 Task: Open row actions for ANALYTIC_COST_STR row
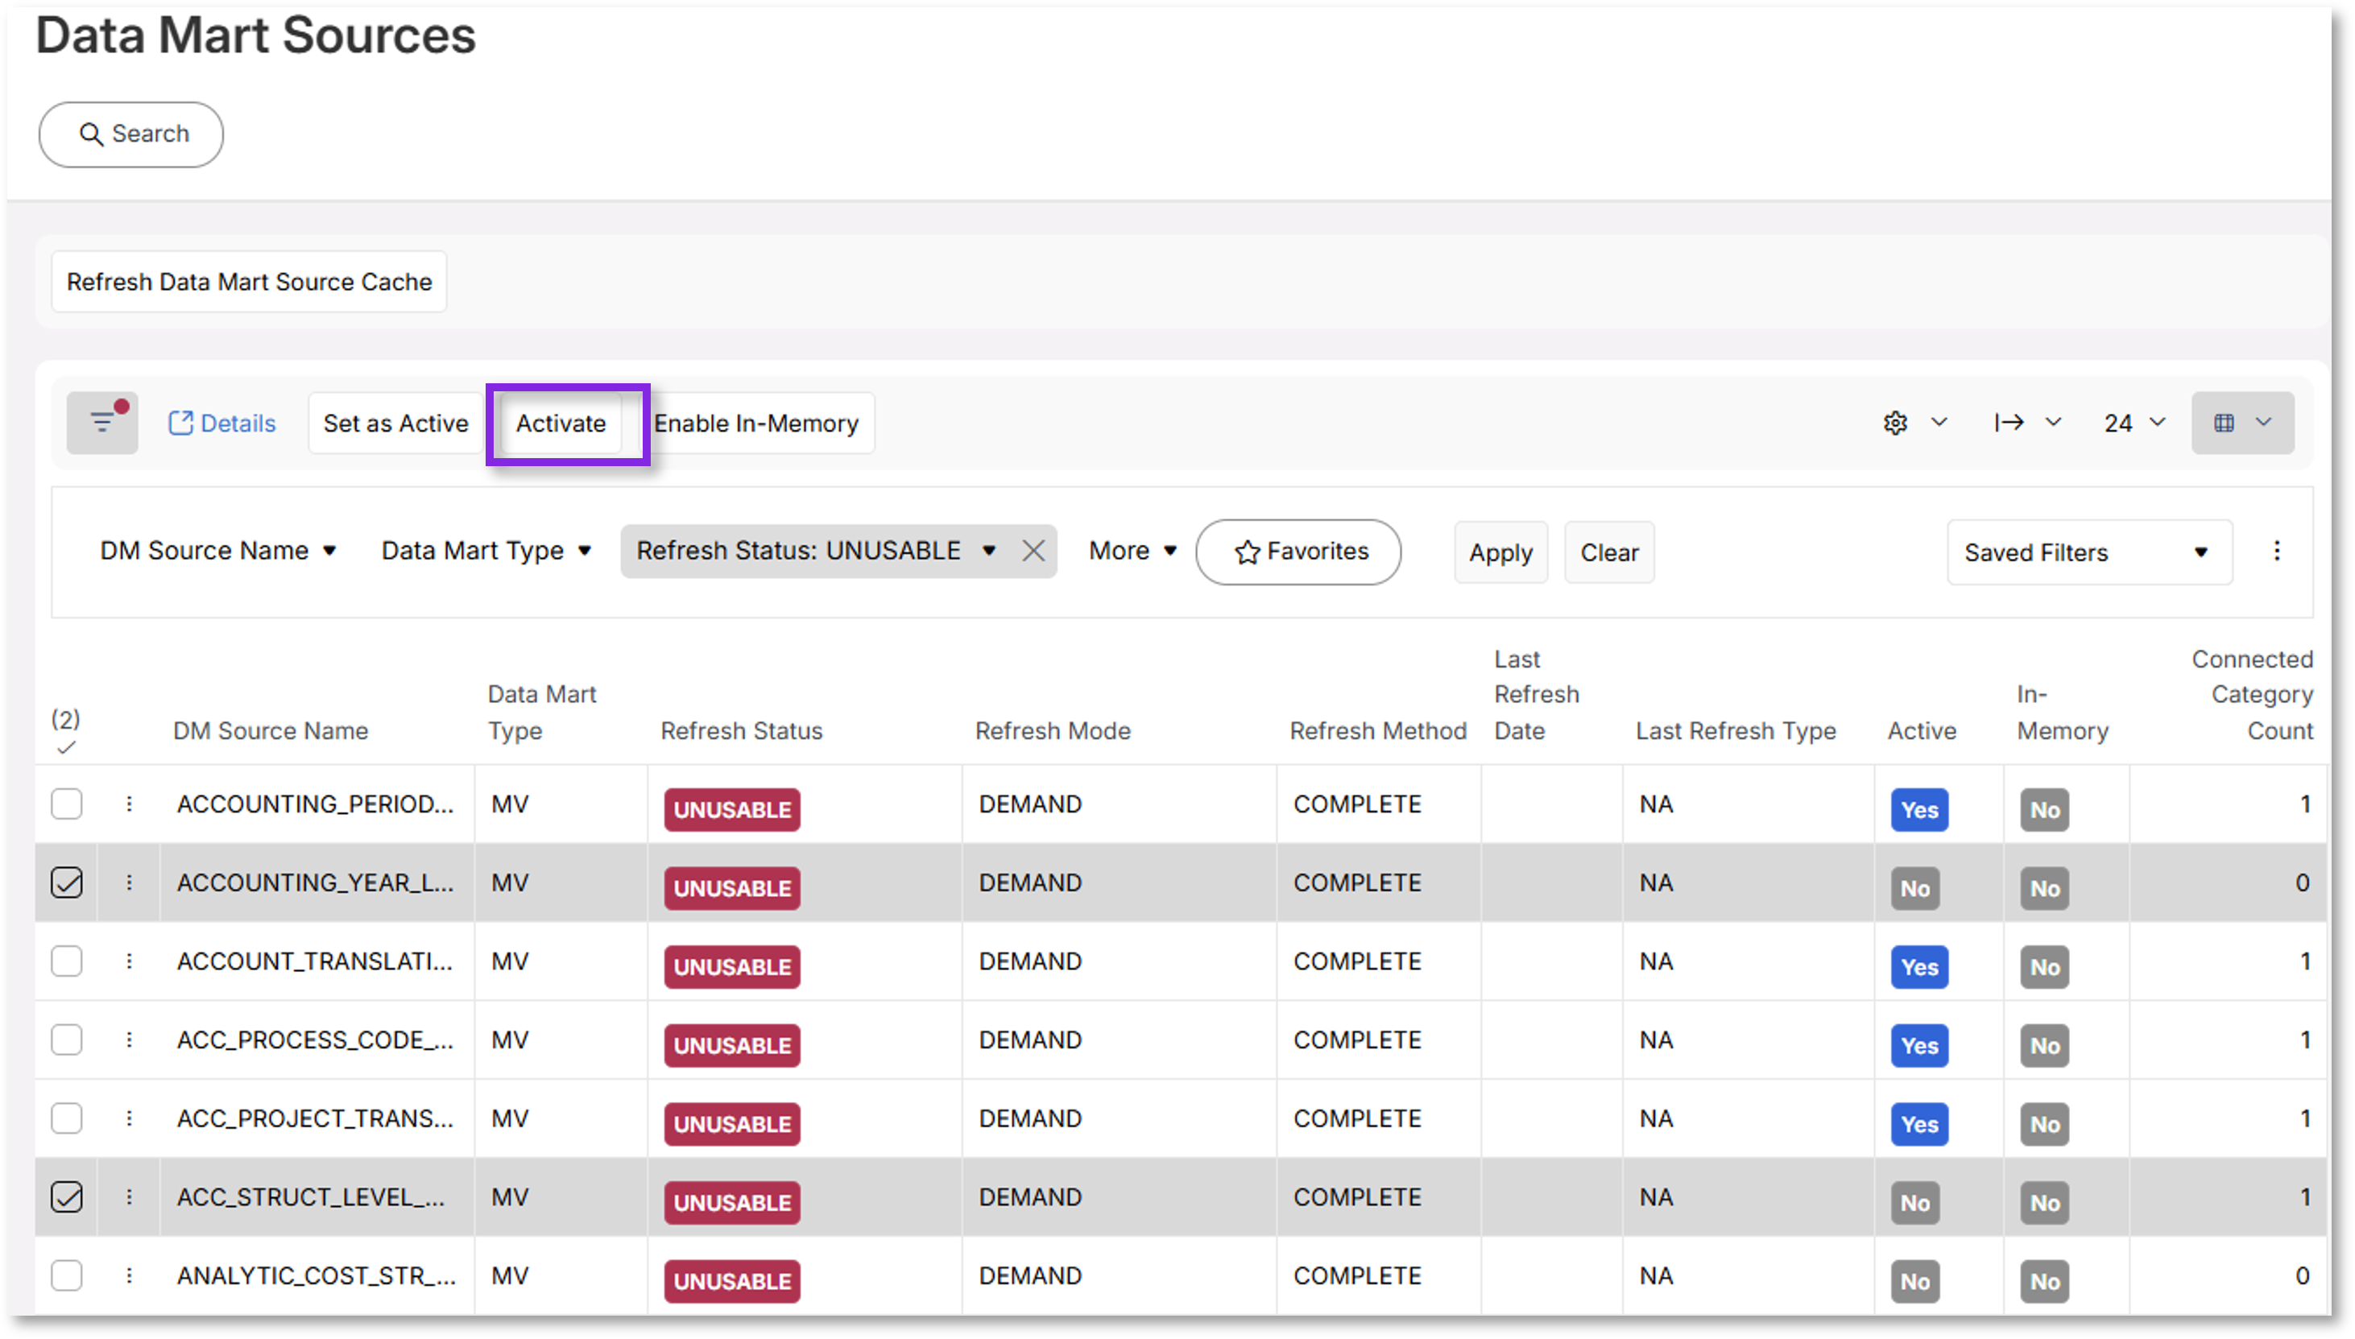tap(129, 1275)
